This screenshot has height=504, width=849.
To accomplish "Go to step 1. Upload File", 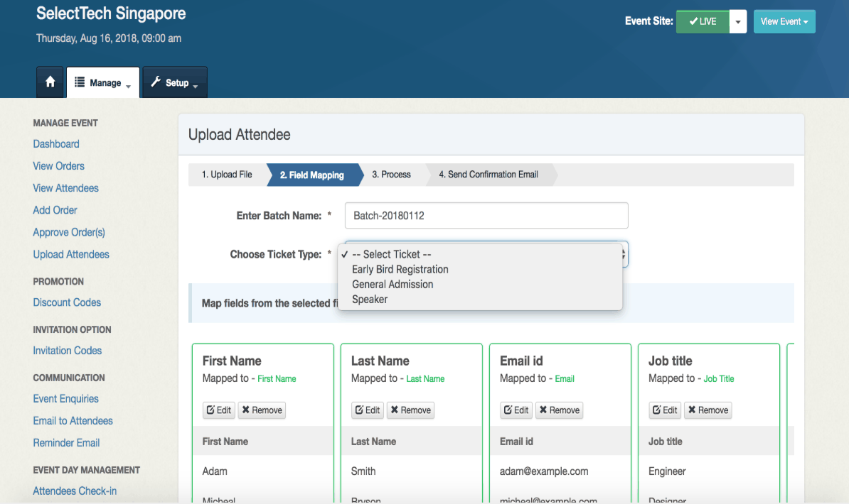I will (227, 175).
